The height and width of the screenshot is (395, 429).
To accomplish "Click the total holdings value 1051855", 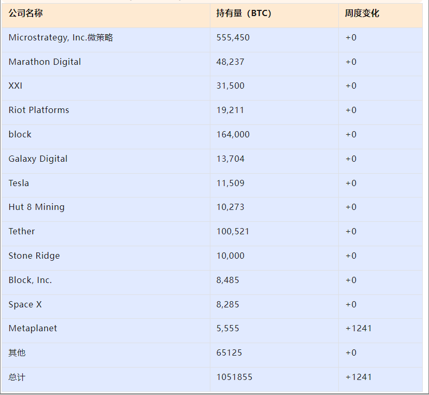I will point(234,377).
